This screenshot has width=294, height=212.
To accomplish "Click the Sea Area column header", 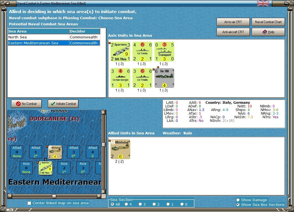I will pos(38,31).
